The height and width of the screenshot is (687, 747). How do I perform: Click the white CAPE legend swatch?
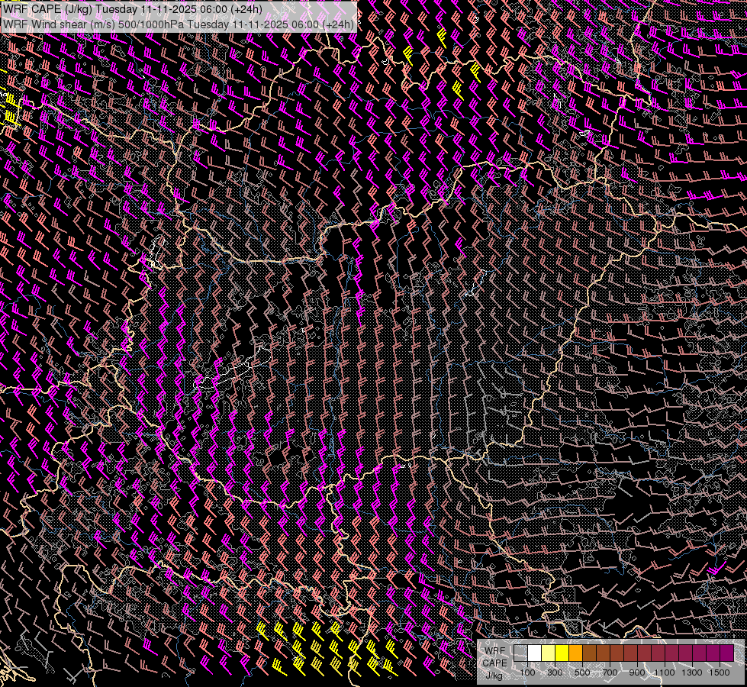tap(535, 653)
